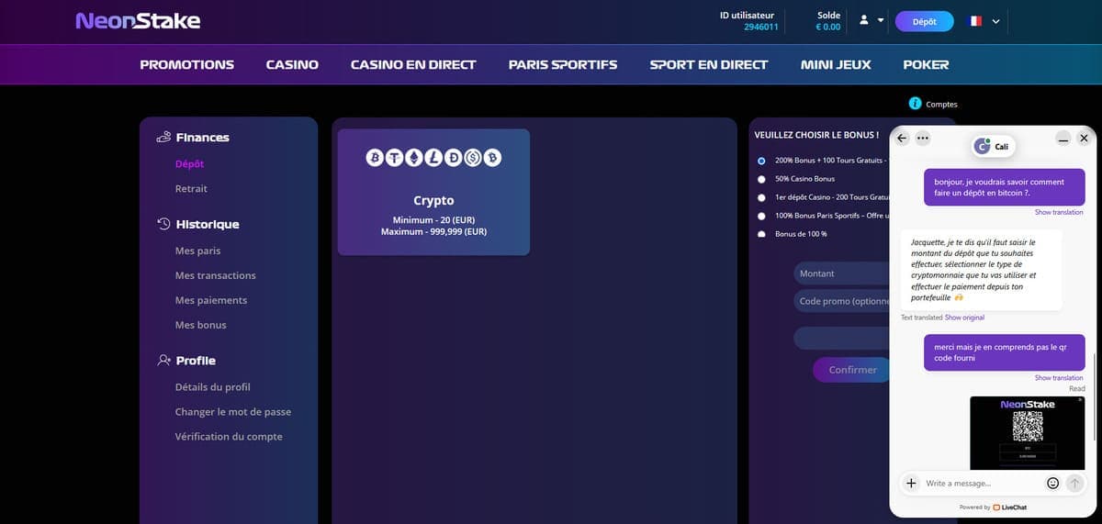Open Retrait in the Finances sidebar
Image resolution: width=1102 pixels, height=524 pixels.
(191, 188)
